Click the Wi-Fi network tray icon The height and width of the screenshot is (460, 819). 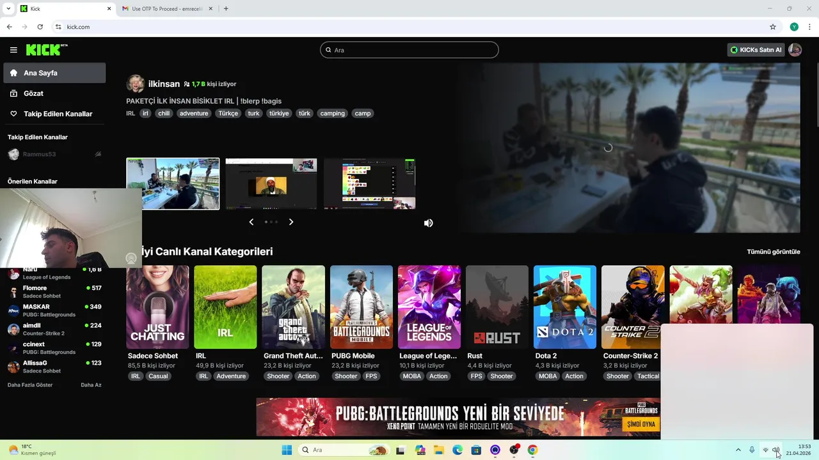click(x=765, y=450)
